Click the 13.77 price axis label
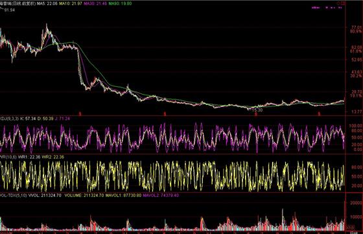The height and width of the screenshot is (234, 363). (x=357, y=112)
